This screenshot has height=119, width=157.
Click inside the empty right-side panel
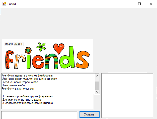tap(127, 95)
